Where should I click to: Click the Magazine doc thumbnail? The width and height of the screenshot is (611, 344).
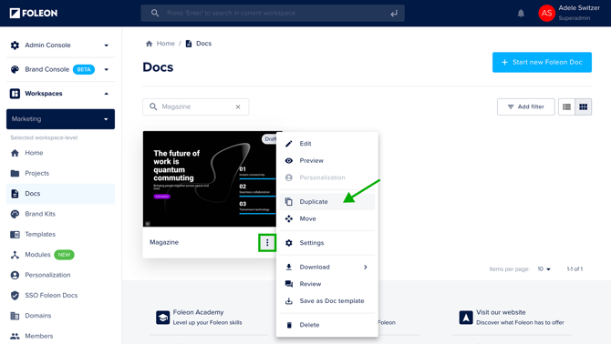(210, 178)
